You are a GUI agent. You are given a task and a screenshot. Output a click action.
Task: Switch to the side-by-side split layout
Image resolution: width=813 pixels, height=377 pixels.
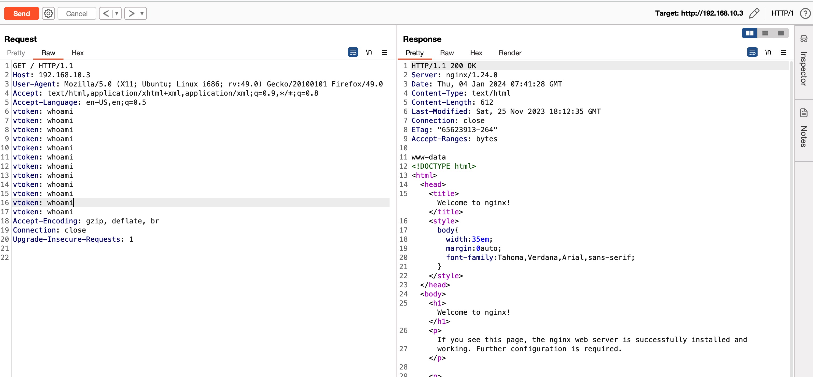coord(749,33)
